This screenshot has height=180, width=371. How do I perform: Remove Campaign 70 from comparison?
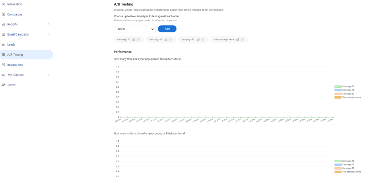pyautogui.click(x=138, y=40)
